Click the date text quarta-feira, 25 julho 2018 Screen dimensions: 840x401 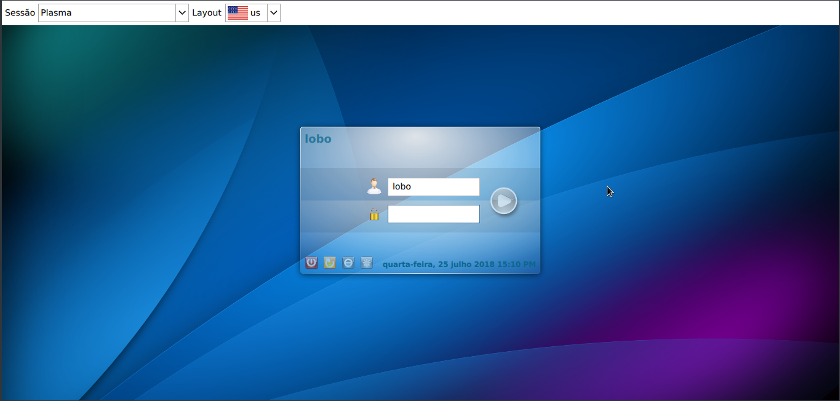point(437,263)
